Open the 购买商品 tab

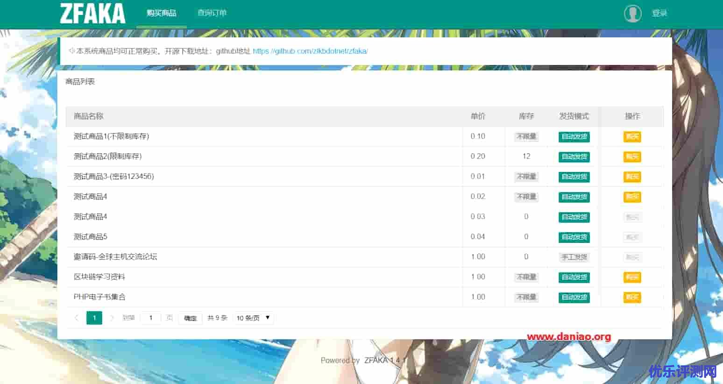tap(161, 13)
